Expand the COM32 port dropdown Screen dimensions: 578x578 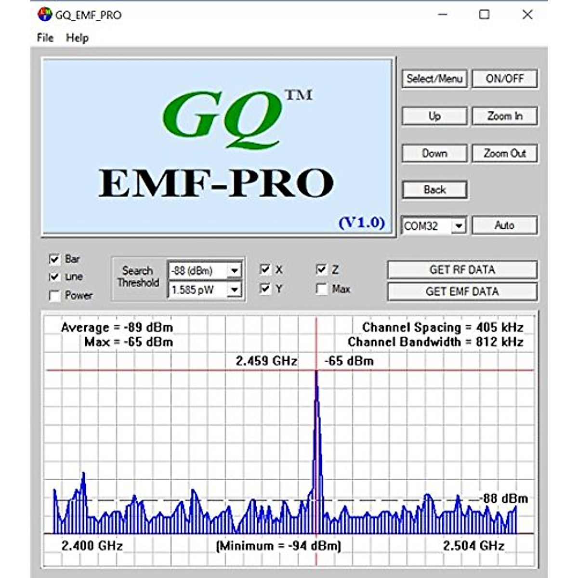pos(459,225)
